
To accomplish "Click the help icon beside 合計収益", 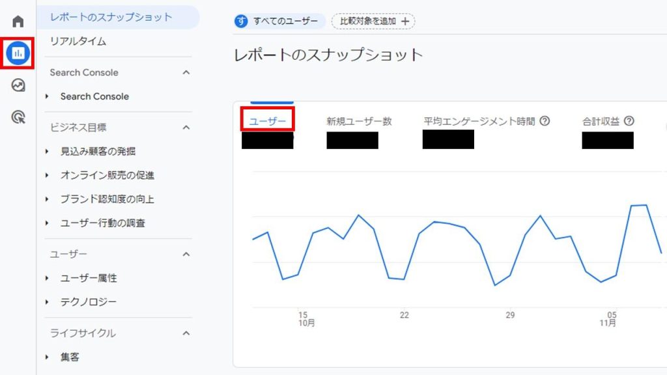I will (627, 120).
